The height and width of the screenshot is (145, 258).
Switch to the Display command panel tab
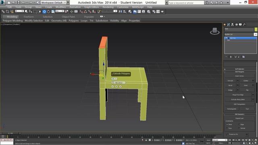tap(240, 25)
